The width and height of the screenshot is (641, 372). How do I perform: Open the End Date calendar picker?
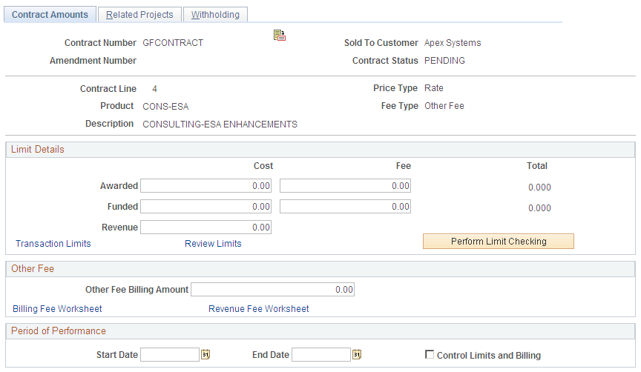[x=357, y=354]
